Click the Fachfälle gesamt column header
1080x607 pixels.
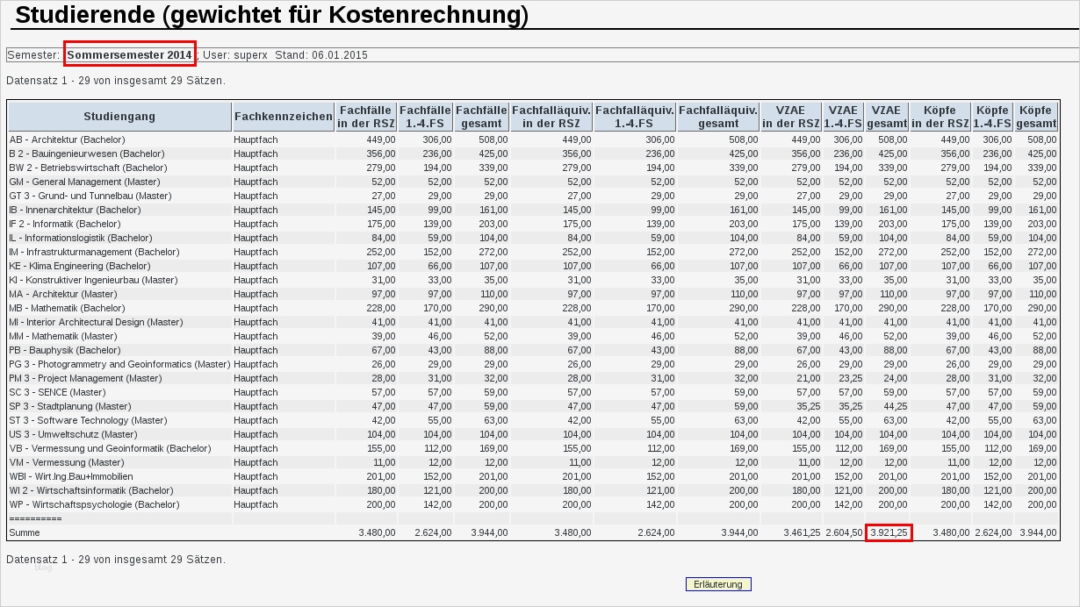click(x=479, y=116)
